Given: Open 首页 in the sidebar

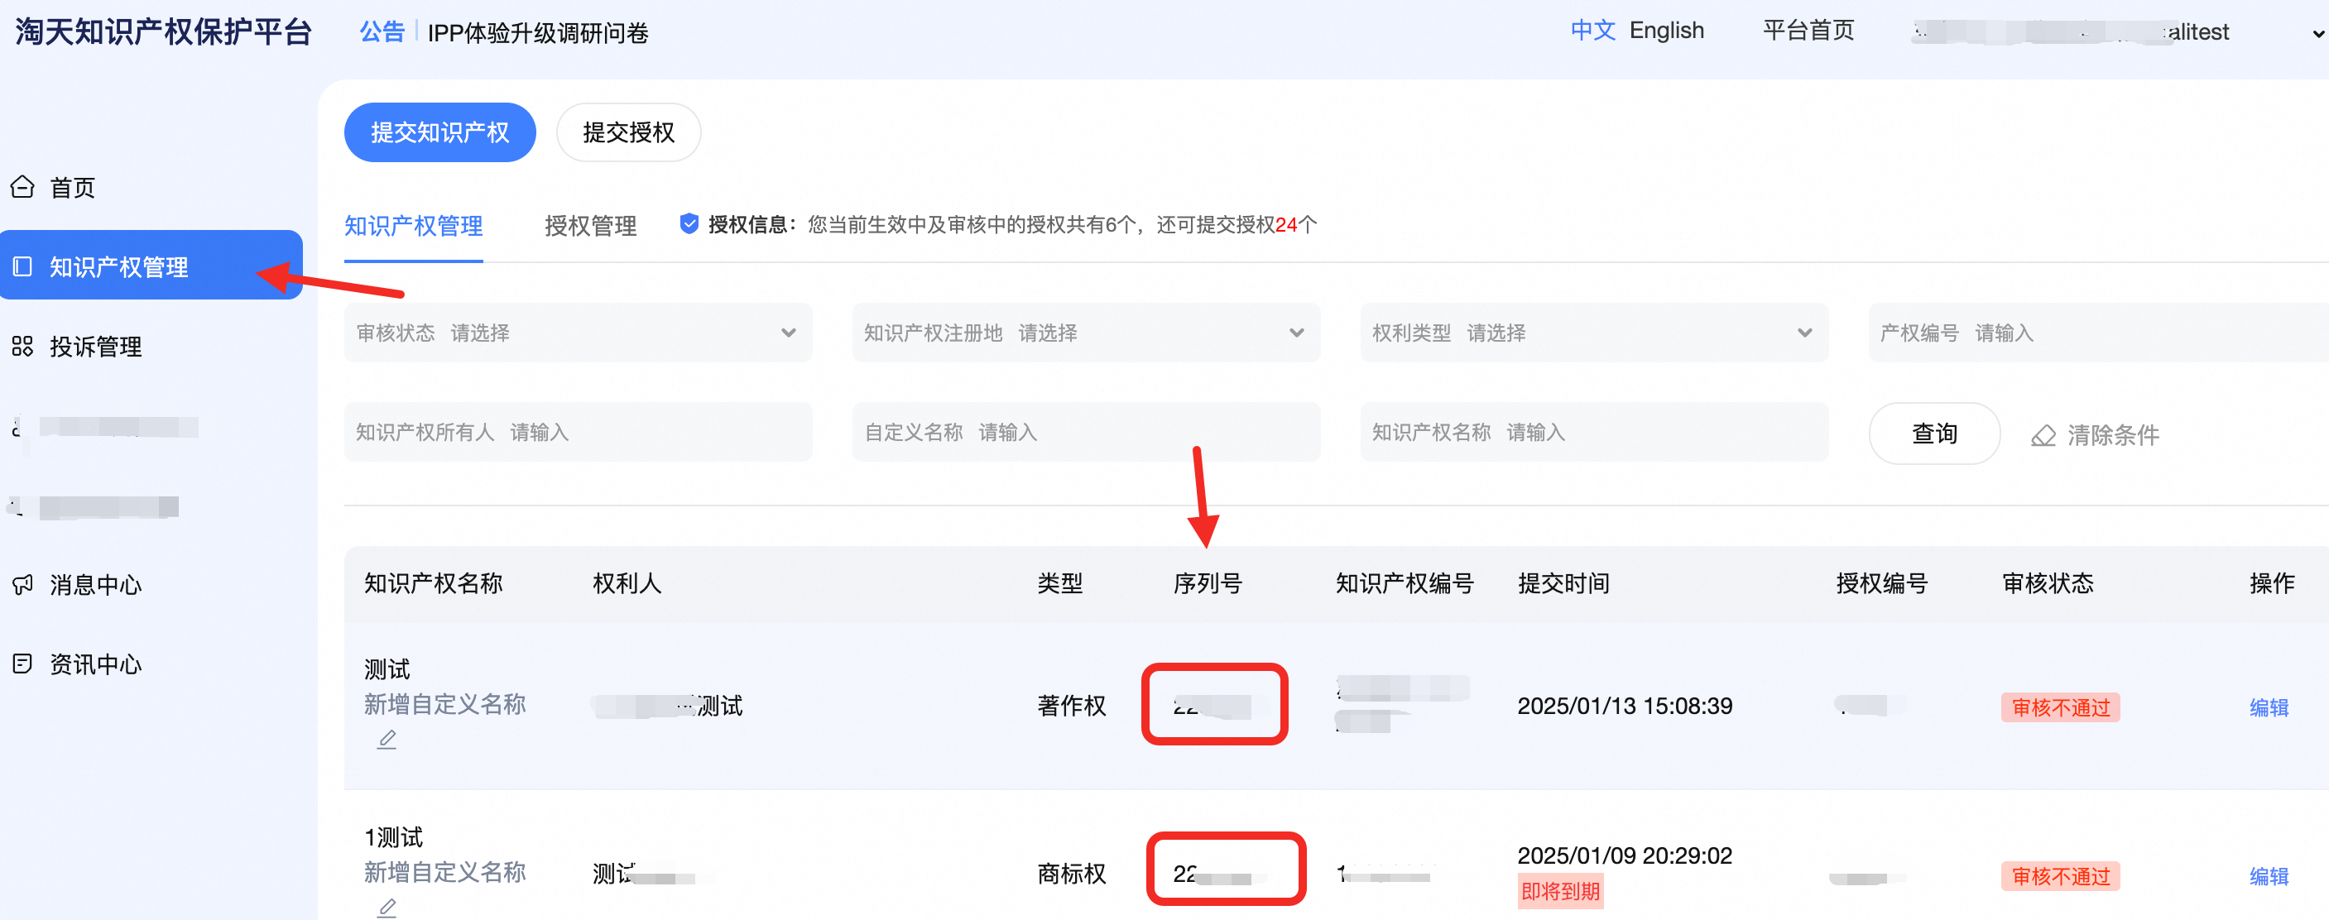Looking at the screenshot, I should click(x=72, y=187).
